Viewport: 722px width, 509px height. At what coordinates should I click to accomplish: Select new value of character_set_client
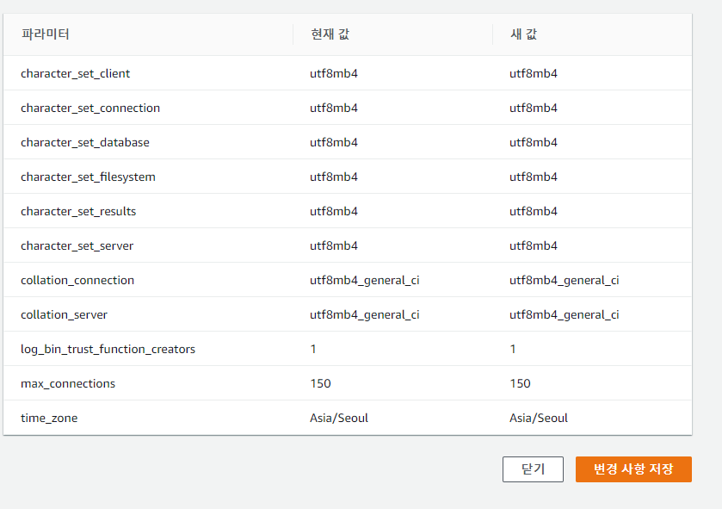(534, 74)
